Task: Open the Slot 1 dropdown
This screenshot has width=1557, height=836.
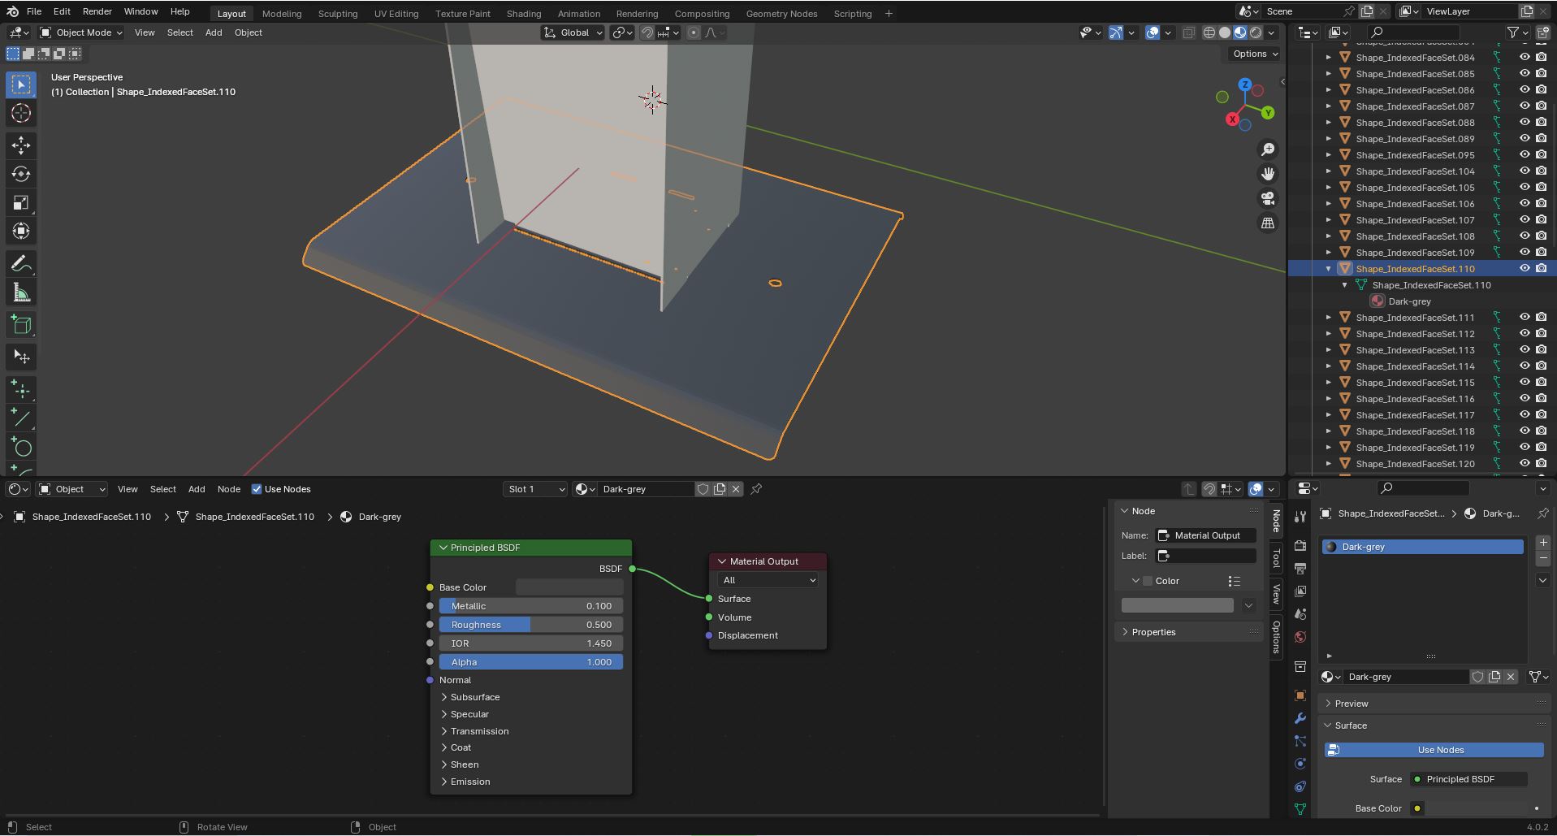Action: coord(534,489)
